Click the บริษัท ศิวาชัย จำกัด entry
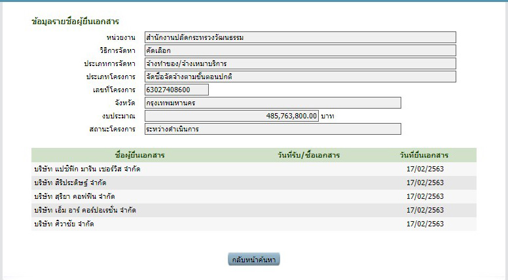This screenshot has width=508, height=280. (x=63, y=224)
